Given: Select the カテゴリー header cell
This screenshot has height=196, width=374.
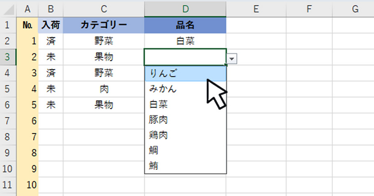Looking at the screenshot, I should (x=103, y=25).
